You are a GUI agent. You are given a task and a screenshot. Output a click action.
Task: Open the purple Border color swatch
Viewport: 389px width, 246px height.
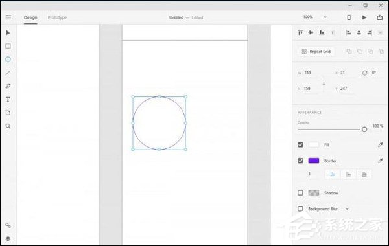click(314, 161)
